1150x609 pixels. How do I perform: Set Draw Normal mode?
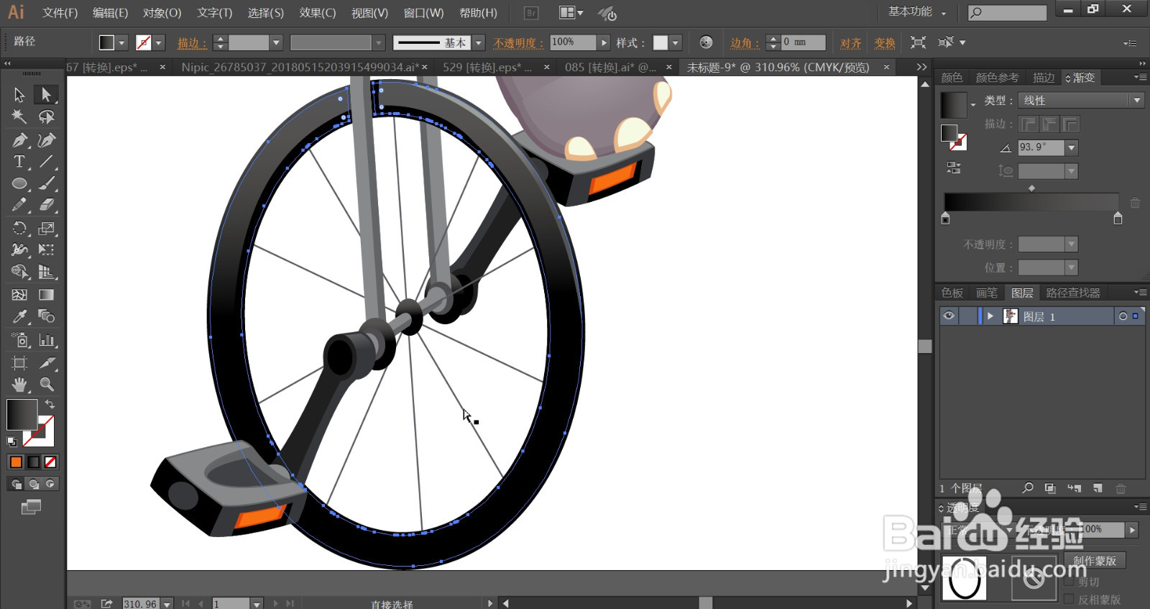[17, 484]
